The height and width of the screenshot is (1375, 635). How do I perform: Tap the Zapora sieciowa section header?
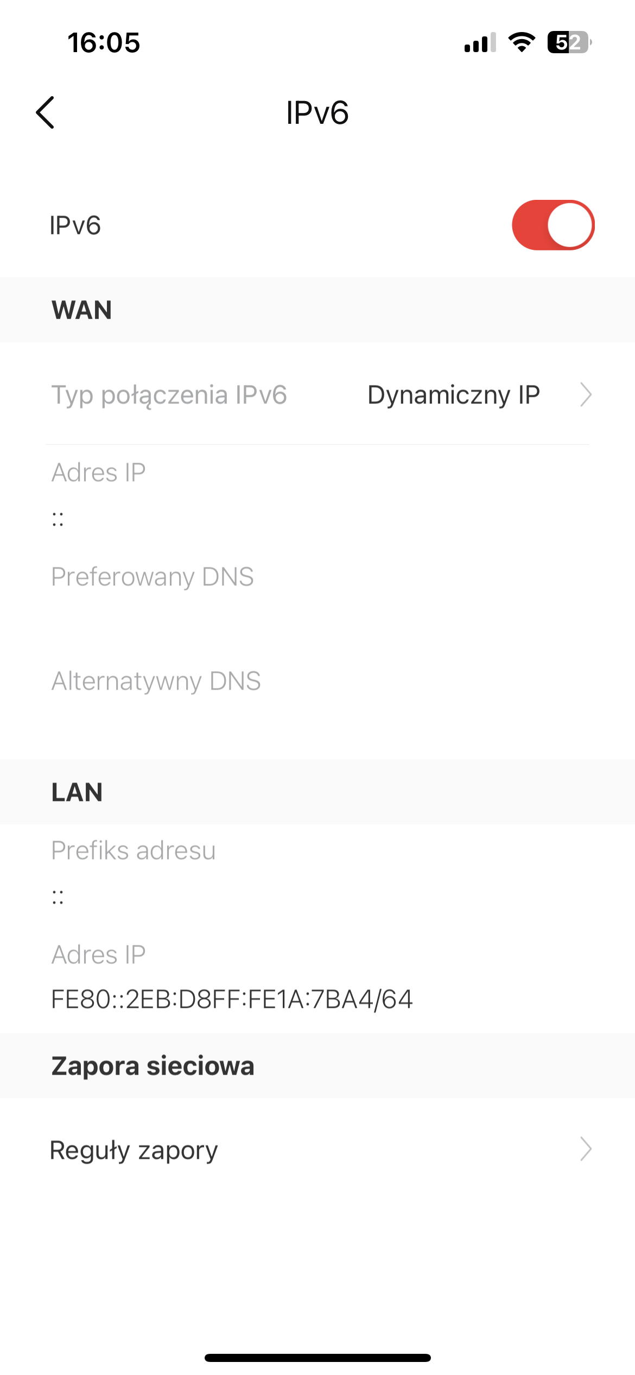153,1066
